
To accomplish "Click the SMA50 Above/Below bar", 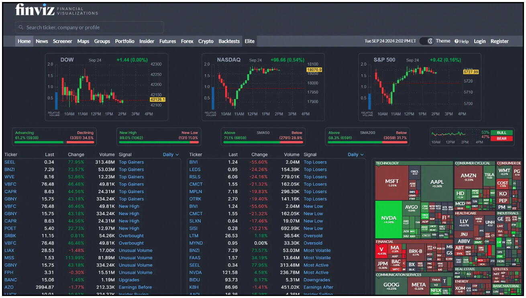I will coord(263,142).
